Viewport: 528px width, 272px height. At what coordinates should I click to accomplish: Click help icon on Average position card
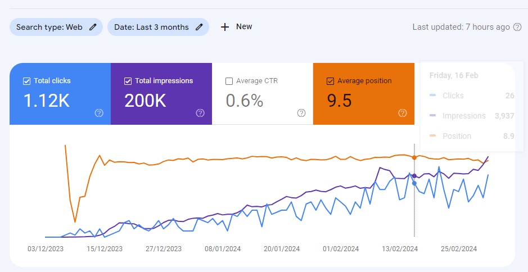click(403, 113)
